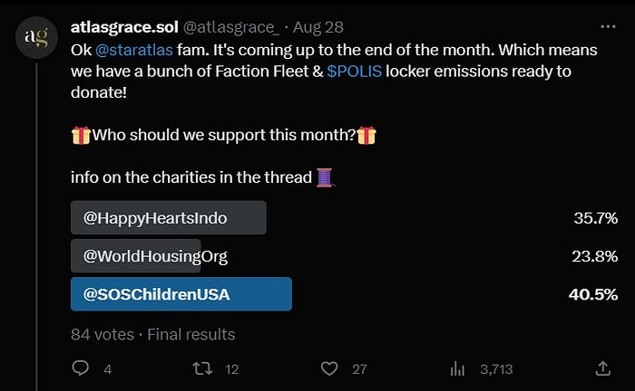Click the 84 votes final results text
The height and width of the screenshot is (391, 635).
click(152, 335)
